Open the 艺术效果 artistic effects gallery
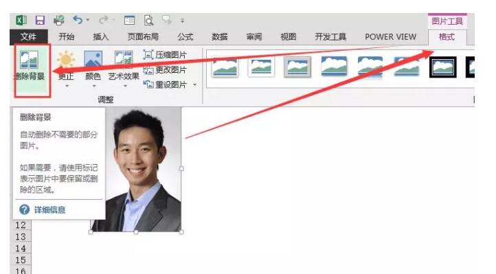The width and height of the screenshot is (496, 274). (x=124, y=69)
